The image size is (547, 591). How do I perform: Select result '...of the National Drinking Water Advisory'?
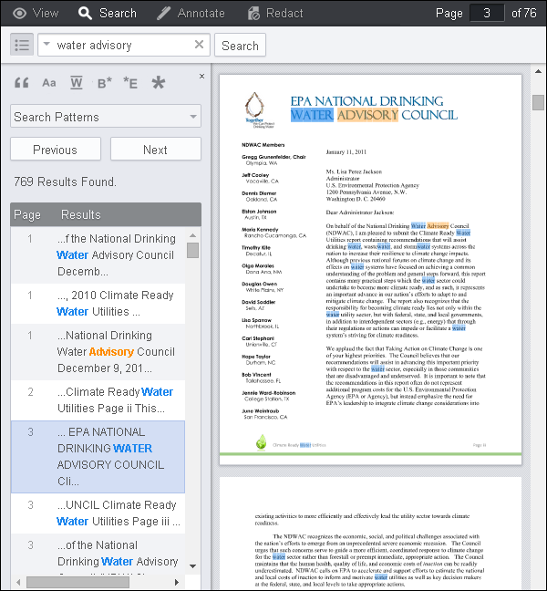click(x=98, y=555)
